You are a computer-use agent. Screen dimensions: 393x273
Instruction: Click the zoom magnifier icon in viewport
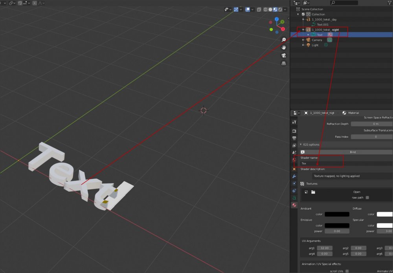tap(283, 40)
